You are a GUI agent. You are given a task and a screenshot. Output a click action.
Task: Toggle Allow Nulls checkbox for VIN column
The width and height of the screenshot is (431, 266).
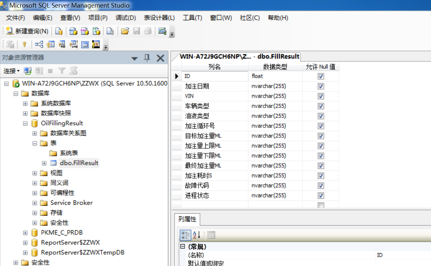[321, 96]
